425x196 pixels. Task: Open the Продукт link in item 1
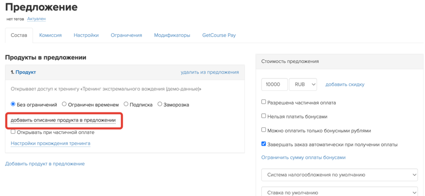tap(26, 72)
